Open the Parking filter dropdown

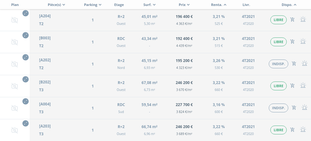(x=93, y=5)
